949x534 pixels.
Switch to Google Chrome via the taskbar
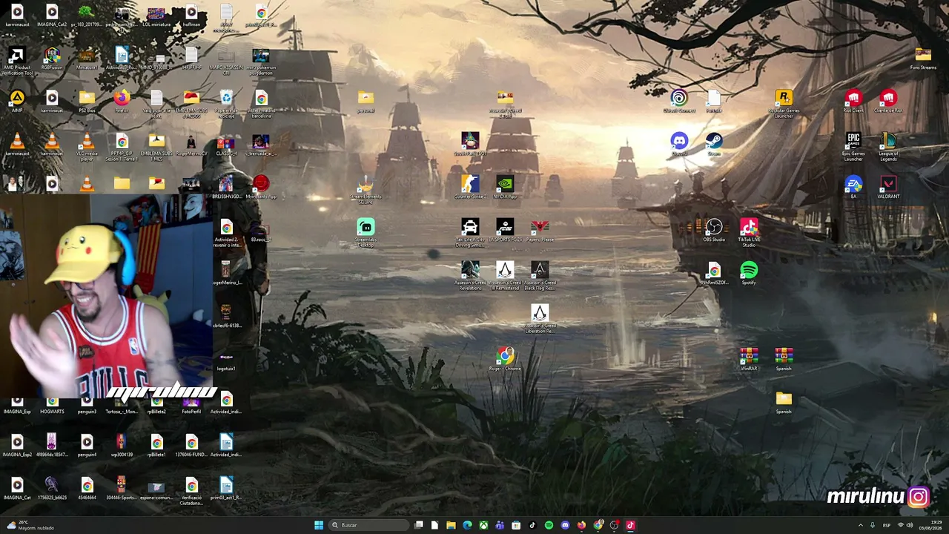click(x=598, y=525)
